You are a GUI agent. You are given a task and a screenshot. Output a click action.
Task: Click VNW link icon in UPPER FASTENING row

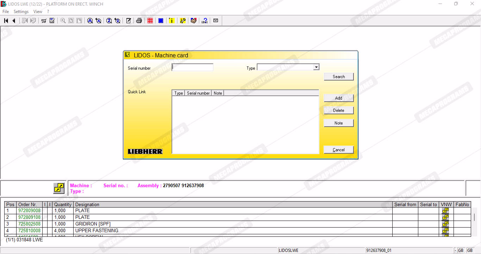[445, 231]
